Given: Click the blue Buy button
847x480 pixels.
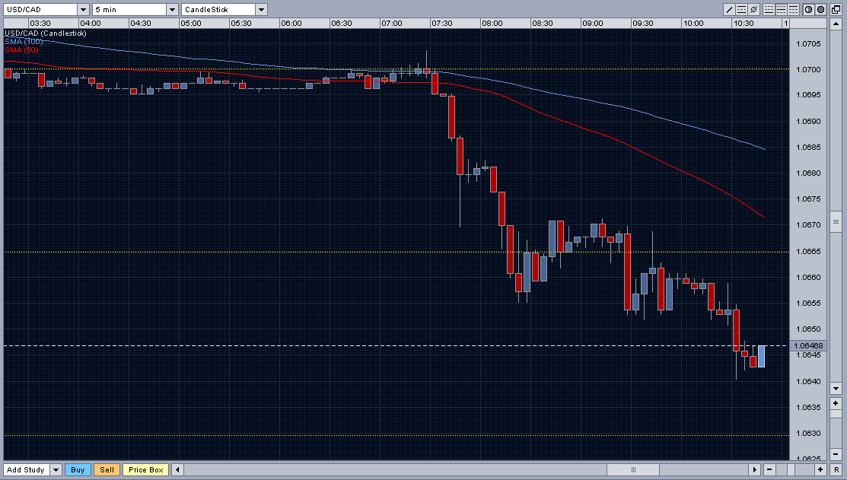Looking at the screenshot, I should (x=78, y=470).
